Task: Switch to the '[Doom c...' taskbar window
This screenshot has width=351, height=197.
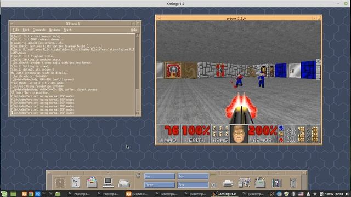Action: tap(137, 194)
